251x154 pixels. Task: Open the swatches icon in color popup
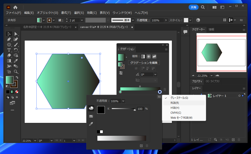coord(91,116)
